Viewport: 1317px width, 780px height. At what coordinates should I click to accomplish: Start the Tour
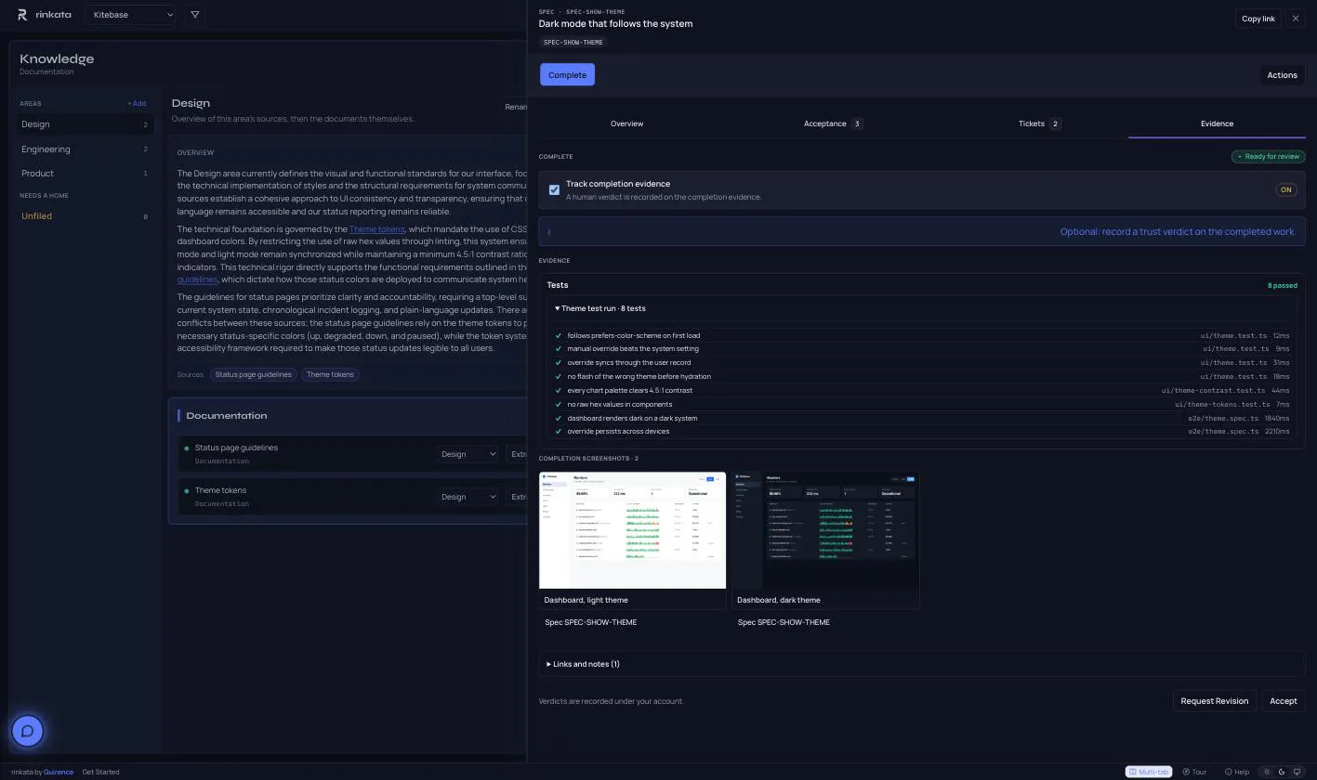click(x=1194, y=772)
